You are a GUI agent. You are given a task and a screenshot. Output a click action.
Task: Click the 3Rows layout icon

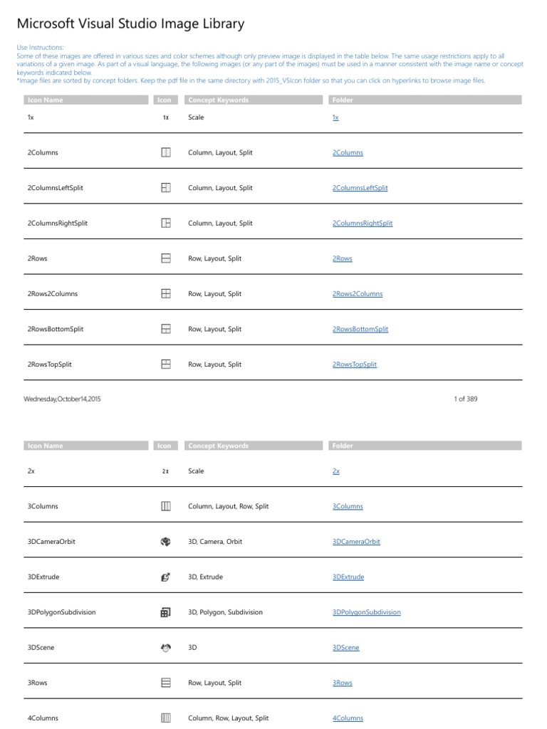pos(165,683)
